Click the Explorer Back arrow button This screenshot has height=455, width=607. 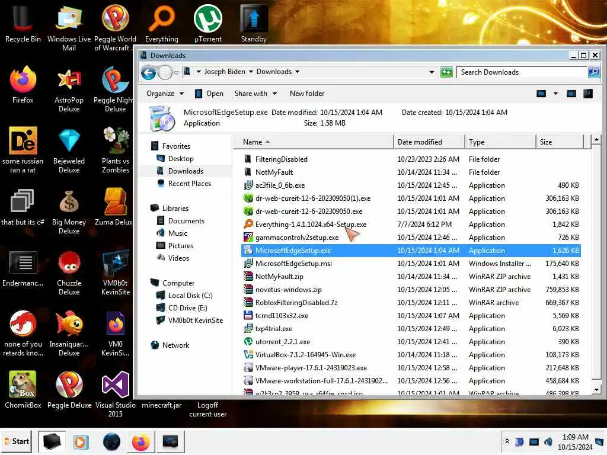tap(148, 72)
